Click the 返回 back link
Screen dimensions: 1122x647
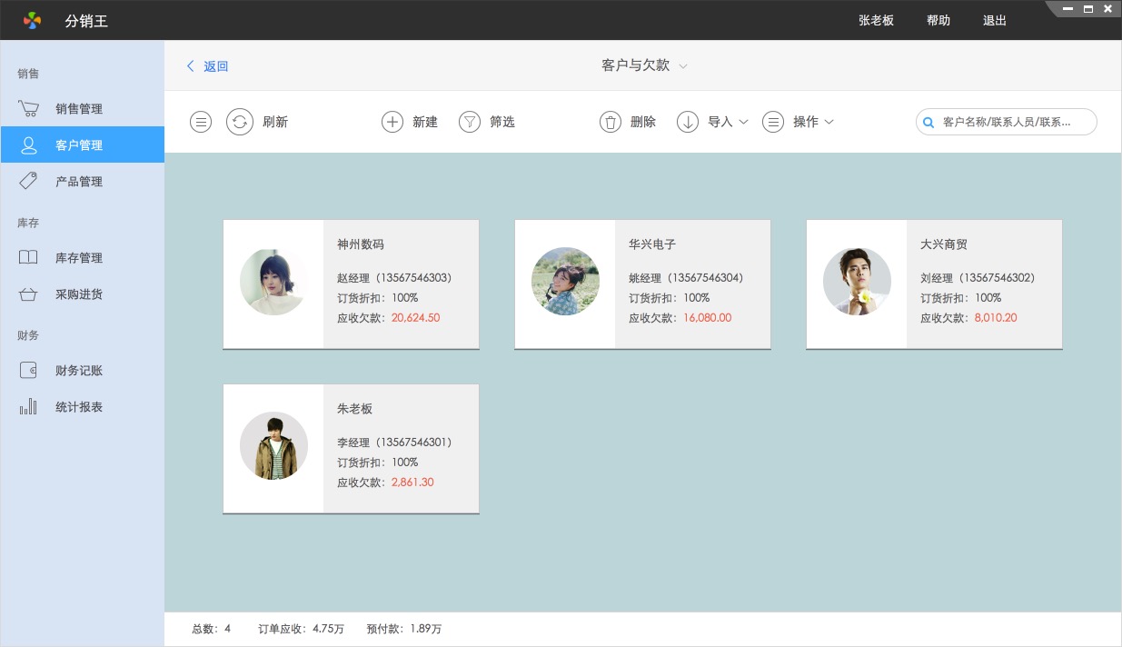coord(208,66)
